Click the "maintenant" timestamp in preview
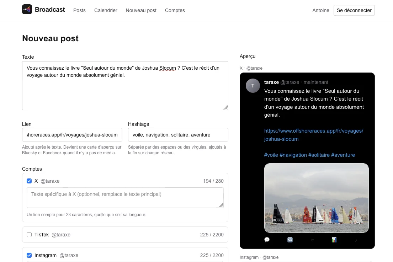 tap(316, 82)
